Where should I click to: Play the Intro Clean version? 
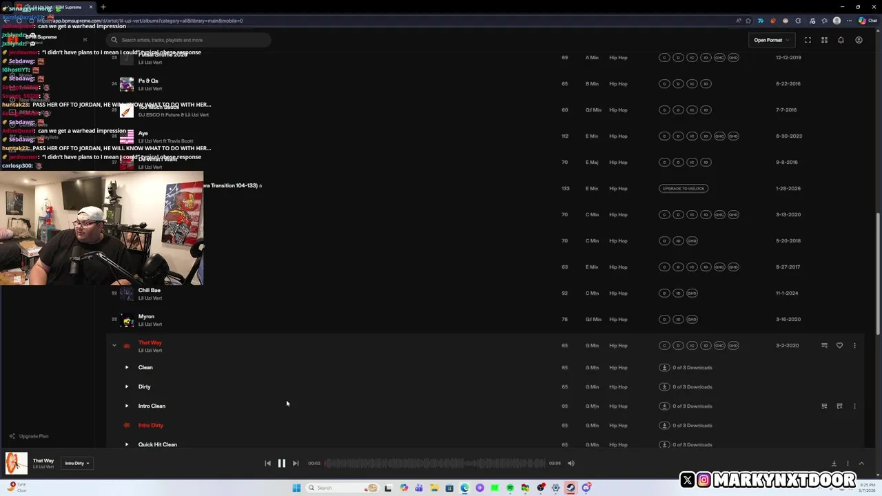[x=127, y=406]
